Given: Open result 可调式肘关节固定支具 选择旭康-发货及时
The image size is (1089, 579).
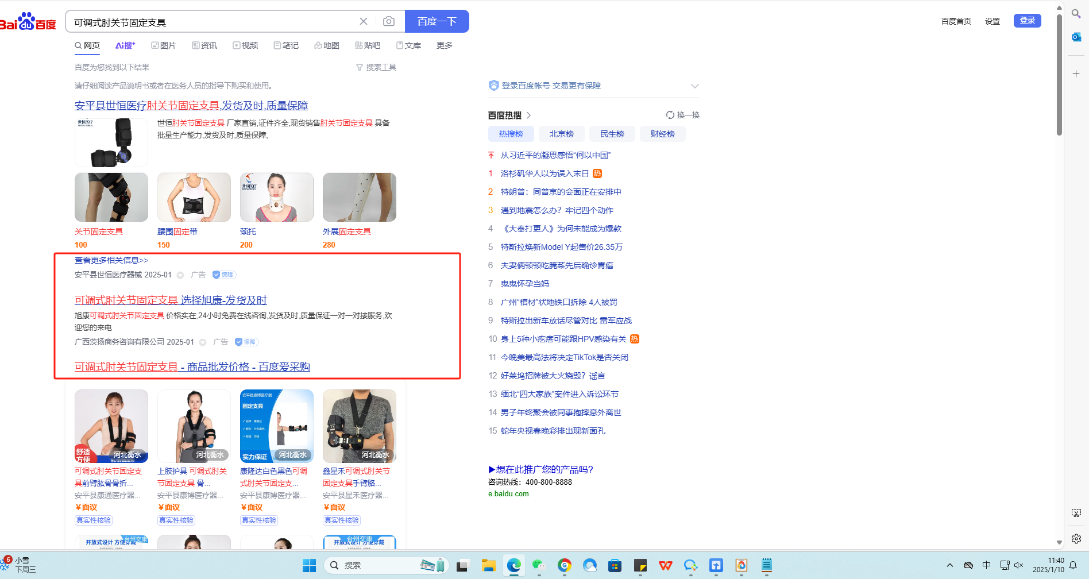Looking at the screenshot, I should pos(171,300).
